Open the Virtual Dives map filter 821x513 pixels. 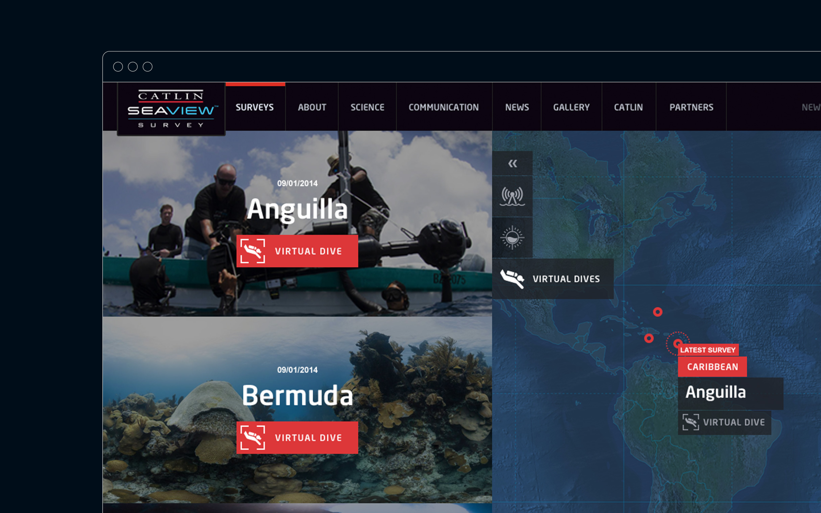[x=553, y=279]
